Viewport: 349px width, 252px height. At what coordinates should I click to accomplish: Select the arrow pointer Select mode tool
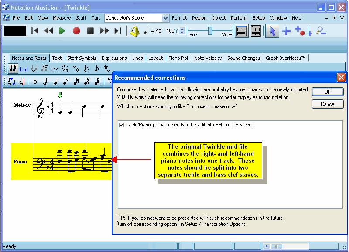[x=272, y=31]
